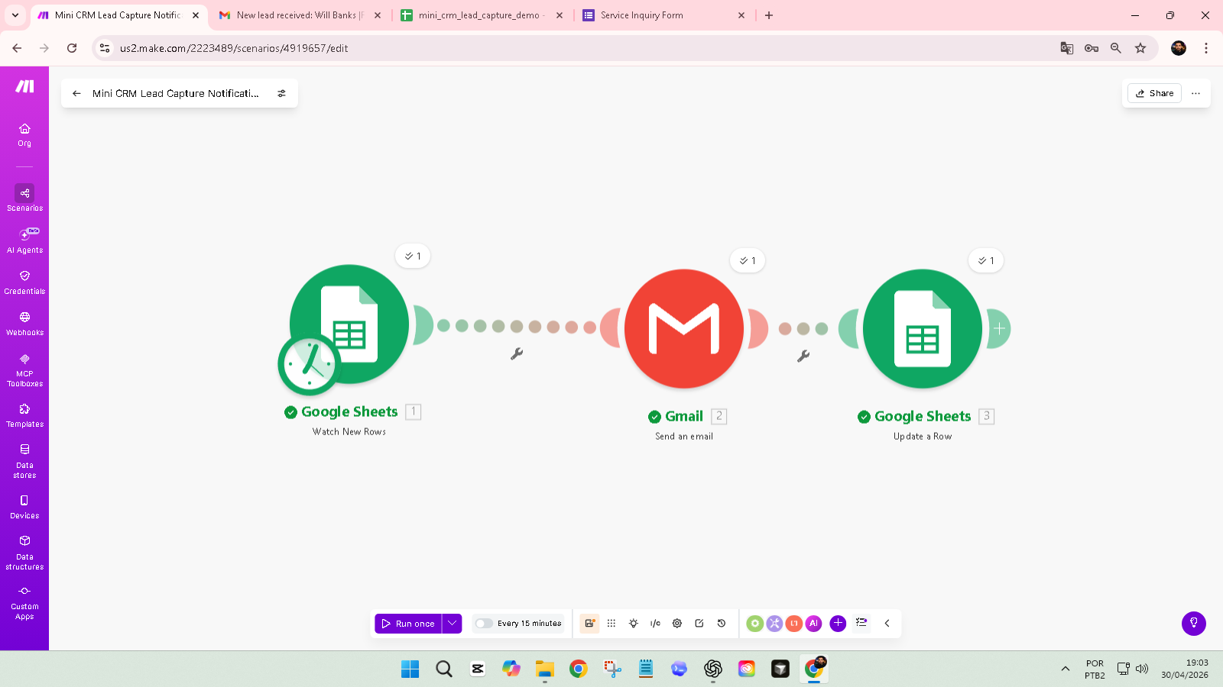Switch to the mini_crm_lead_capture_demo tab

[482, 15]
